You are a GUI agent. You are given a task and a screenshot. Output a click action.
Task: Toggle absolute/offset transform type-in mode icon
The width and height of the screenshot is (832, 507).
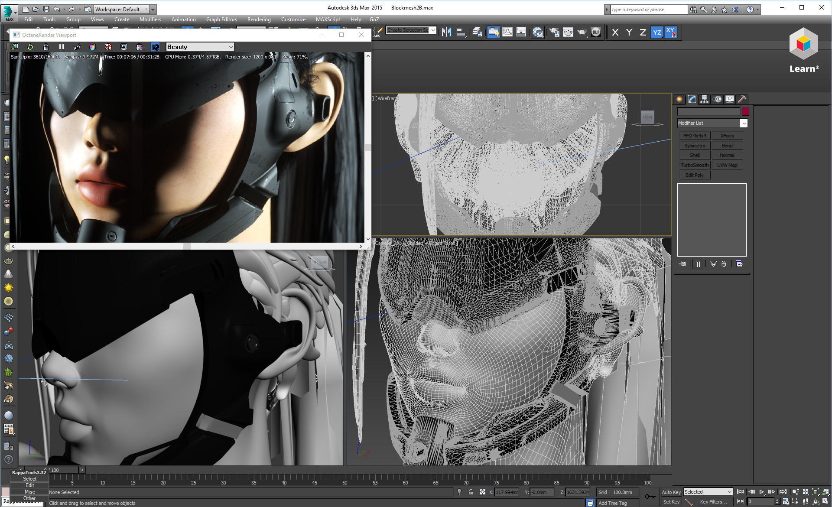pyautogui.click(x=482, y=492)
